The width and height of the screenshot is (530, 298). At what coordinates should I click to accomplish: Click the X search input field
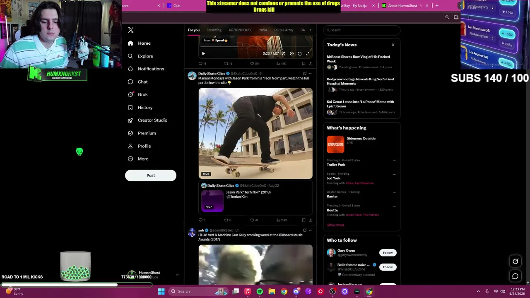click(x=362, y=30)
